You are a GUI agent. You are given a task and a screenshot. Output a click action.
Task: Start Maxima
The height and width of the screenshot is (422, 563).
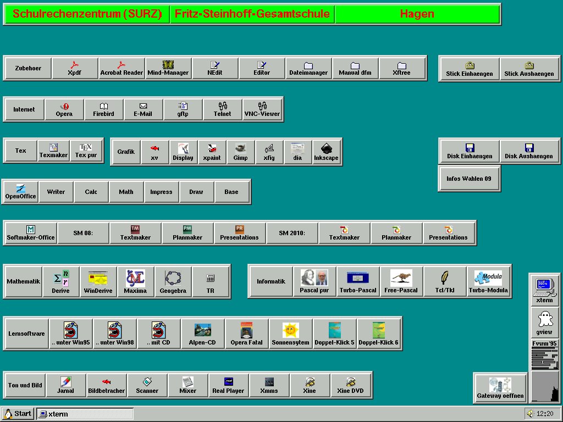pos(135,282)
